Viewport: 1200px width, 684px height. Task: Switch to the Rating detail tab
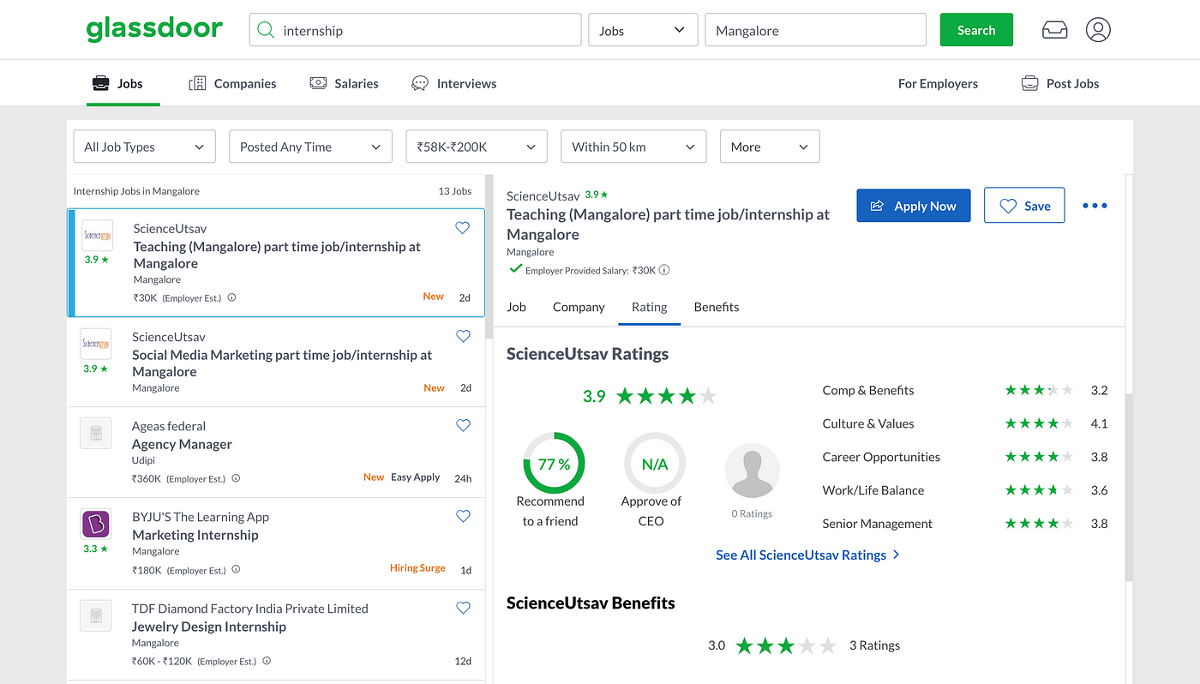(x=649, y=307)
